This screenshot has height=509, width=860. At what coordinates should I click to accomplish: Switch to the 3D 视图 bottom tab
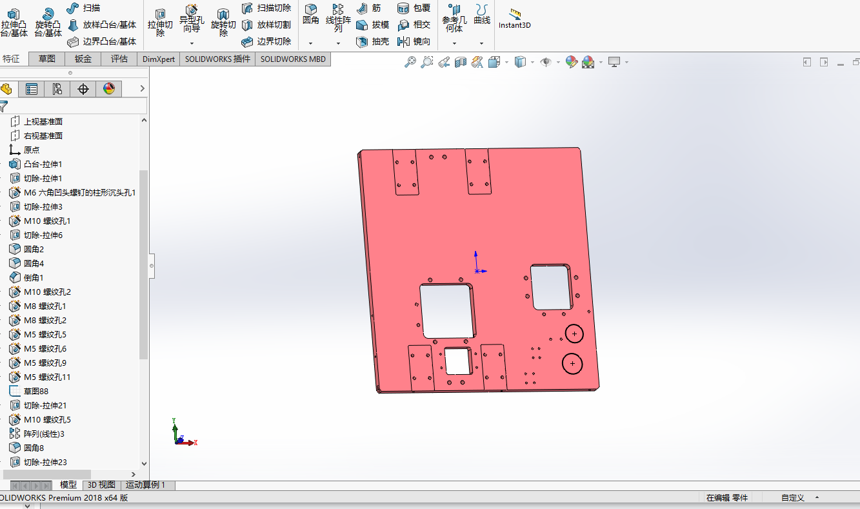tap(101, 485)
